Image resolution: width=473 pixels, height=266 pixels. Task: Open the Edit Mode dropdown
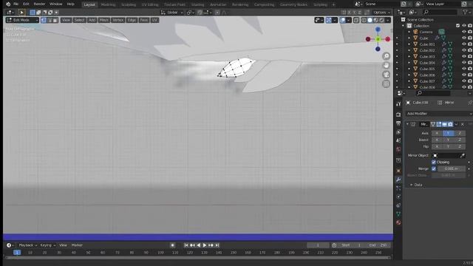pyautogui.click(x=22, y=20)
